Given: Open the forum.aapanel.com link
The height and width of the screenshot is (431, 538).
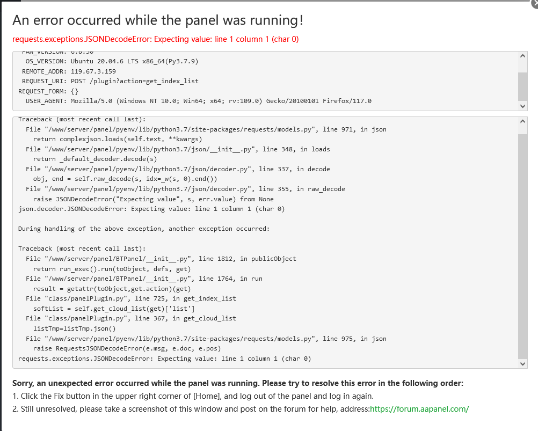Looking at the screenshot, I should (x=419, y=408).
